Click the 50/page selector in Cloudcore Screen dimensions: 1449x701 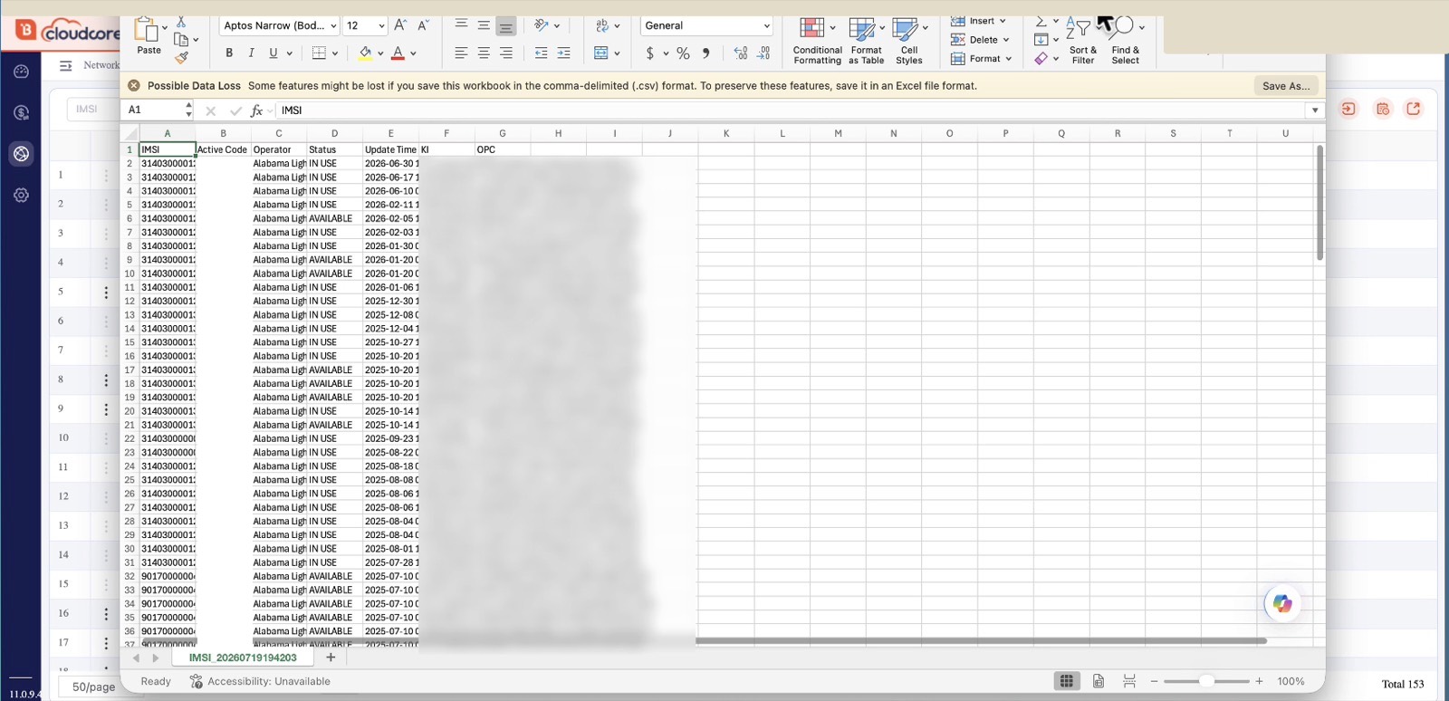coord(93,687)
